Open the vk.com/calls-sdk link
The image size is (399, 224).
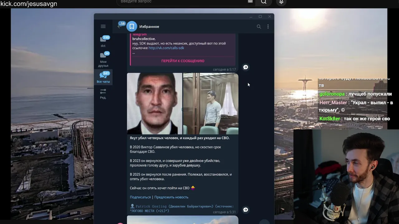point(166,48)
